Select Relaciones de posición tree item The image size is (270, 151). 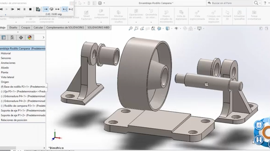[x=14, y=120]
